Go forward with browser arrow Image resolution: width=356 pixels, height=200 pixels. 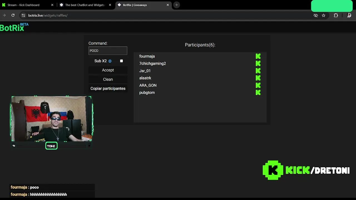pos(4,15)
